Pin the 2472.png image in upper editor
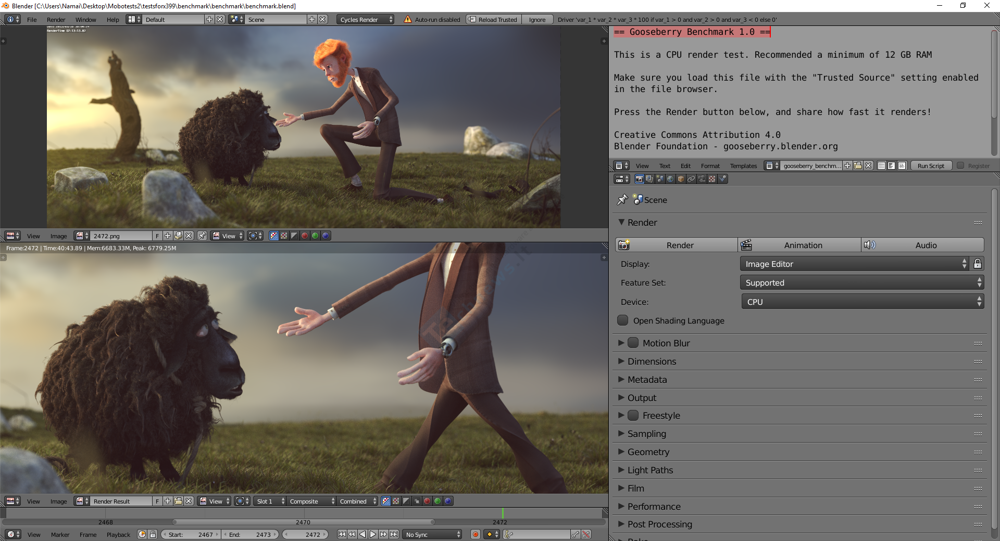The width and height of the screenshot is (1000, 541). click(x=202, y=236)
